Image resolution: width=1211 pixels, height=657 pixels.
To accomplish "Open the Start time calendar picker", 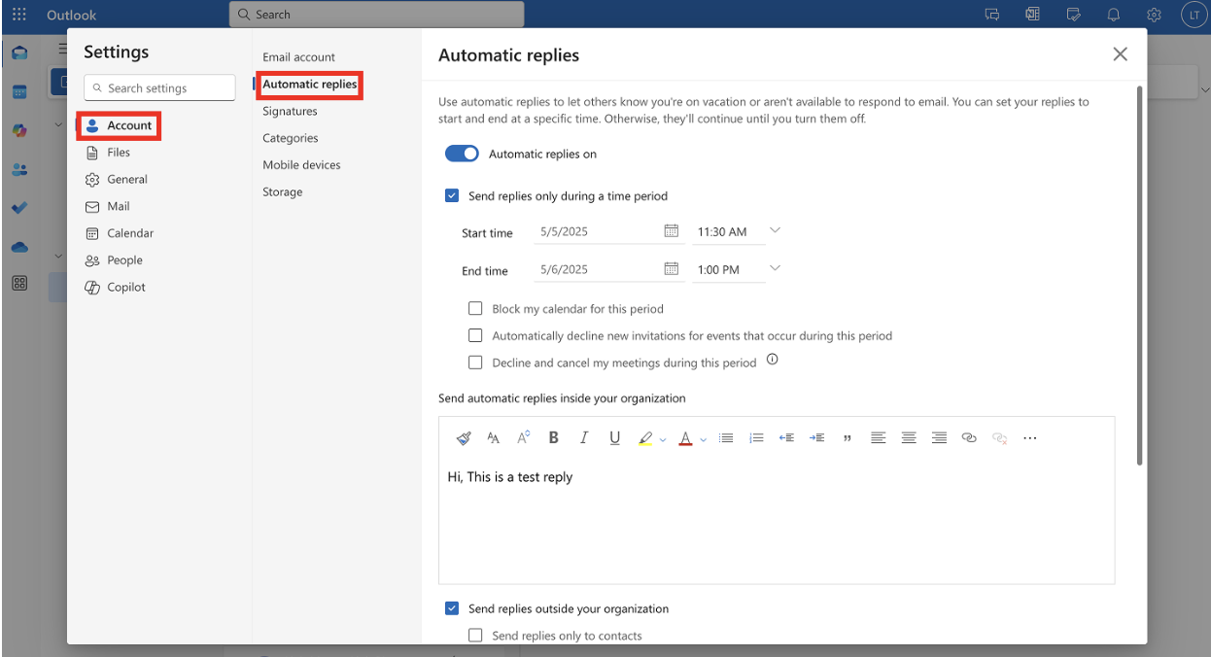I will (x=671, y=231).
